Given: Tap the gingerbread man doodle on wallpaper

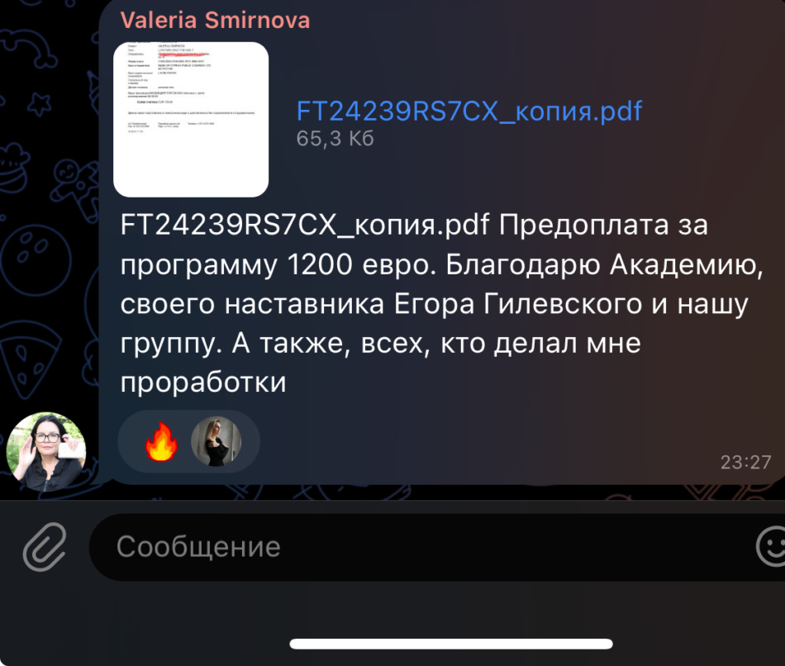Looking at the screenshot, I should point(75,188).
